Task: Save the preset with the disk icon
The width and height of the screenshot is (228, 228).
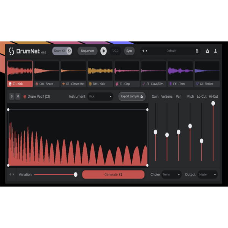Action: click(197, 51)
